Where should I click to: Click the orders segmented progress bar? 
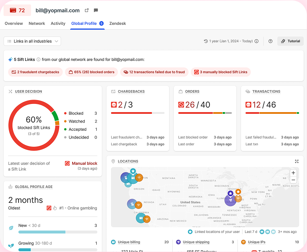pos(205,113)
